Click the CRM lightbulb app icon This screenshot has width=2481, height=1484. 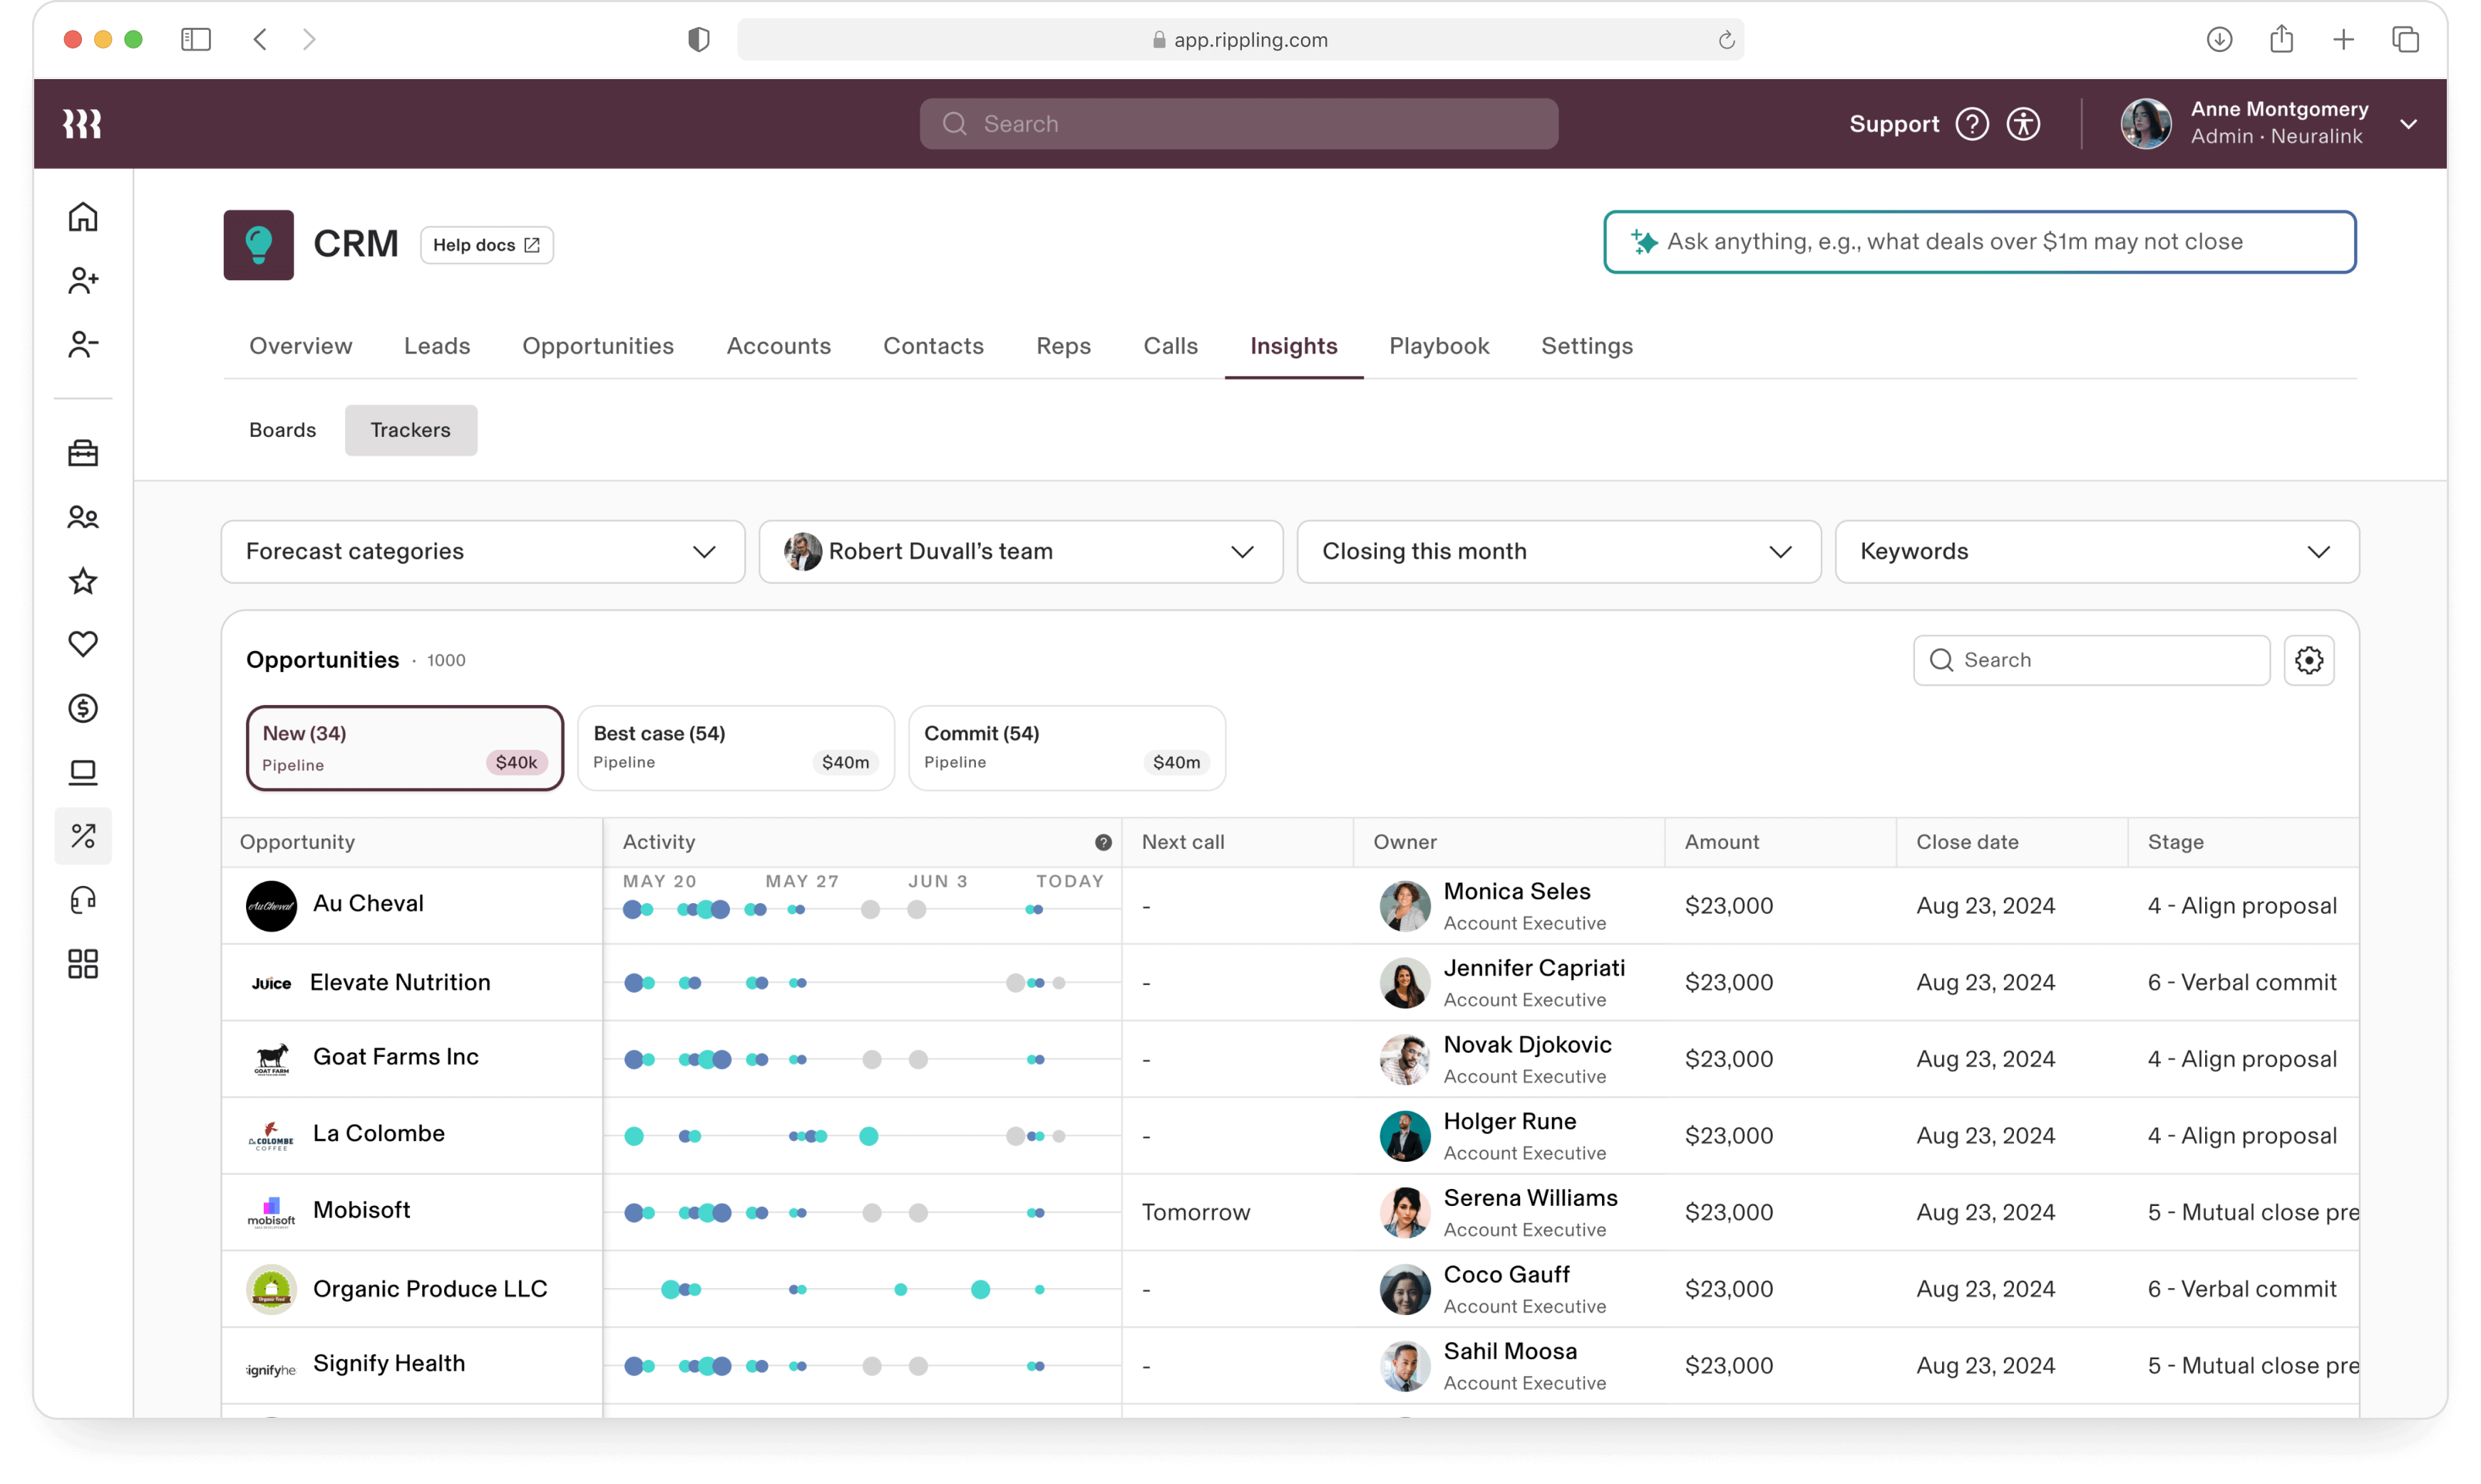tap(258, 245)
